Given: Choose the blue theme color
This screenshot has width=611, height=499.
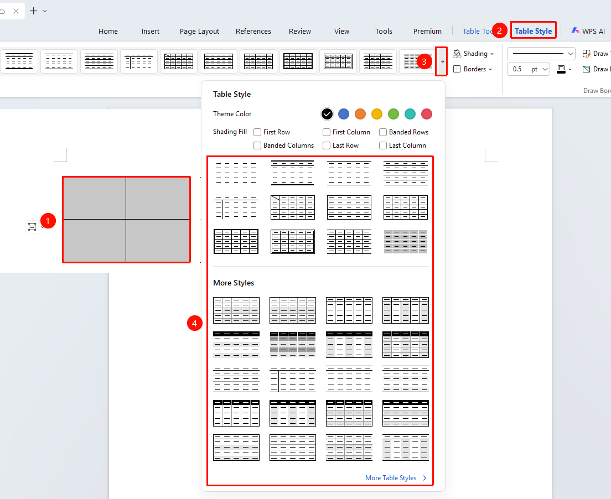Looking at the screenshot, I should pyautogui.click(x=344, y=114).
